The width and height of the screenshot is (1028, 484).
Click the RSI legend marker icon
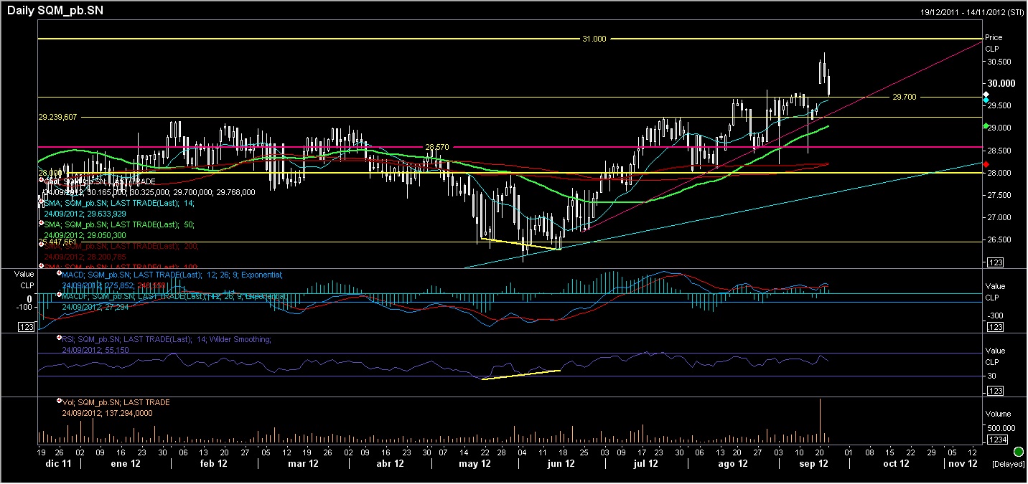(x=58, y=338)
